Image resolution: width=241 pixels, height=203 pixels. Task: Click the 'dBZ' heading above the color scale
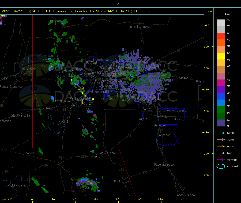click(x=227, y=14)
